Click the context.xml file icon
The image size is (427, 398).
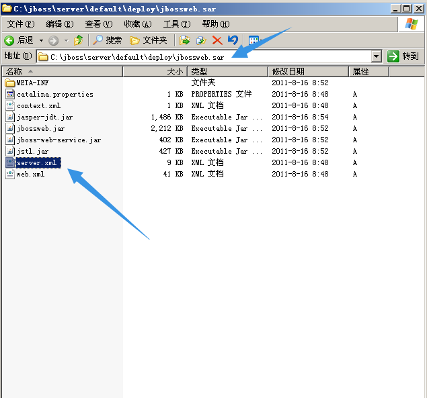tap(10, 105)
